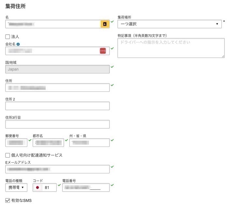Click the 住所 address line one field

click(57, 87)
